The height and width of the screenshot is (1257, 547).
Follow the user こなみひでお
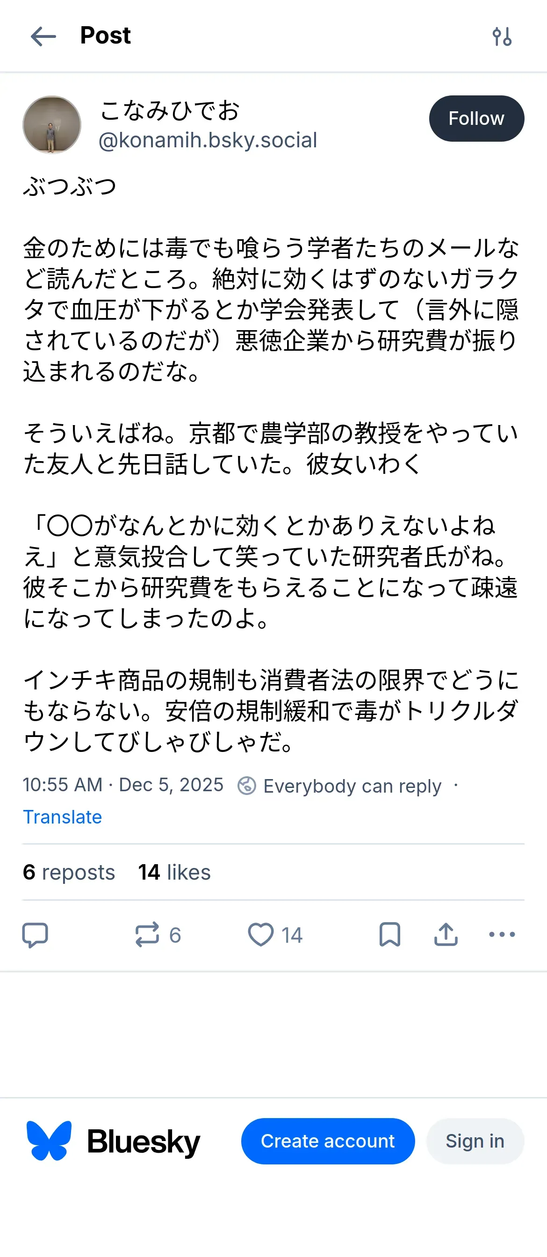coord(476,119)
